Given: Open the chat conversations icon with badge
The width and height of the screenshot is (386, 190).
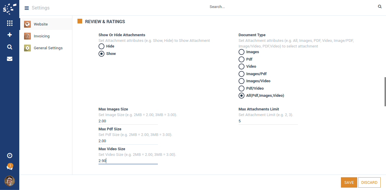Looking at the screenshot, I should point(9,167).
